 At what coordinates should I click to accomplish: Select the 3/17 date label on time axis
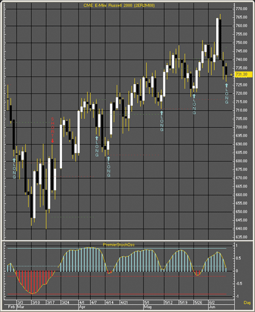click(50, 303)
